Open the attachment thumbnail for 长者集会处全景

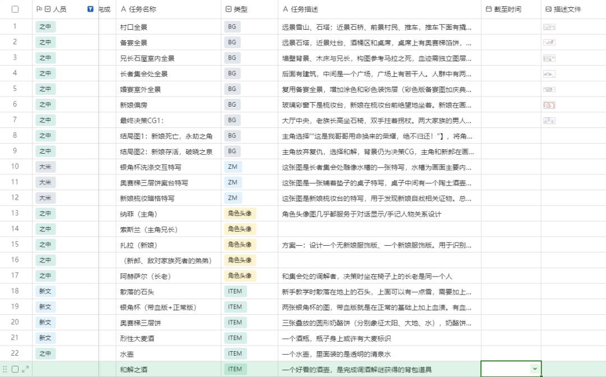[x=549, y=74]
